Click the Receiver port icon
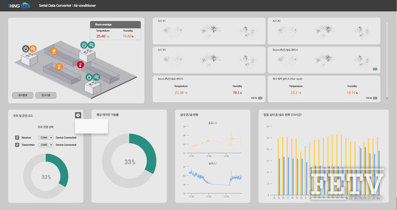Viewport: 397px width, 210px height. pyautogui.click(x=17, y=138)
